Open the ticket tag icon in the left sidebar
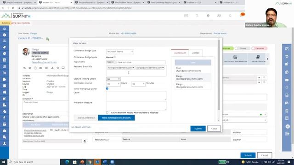This screenshot has width=294, height=165. (5, 47)
